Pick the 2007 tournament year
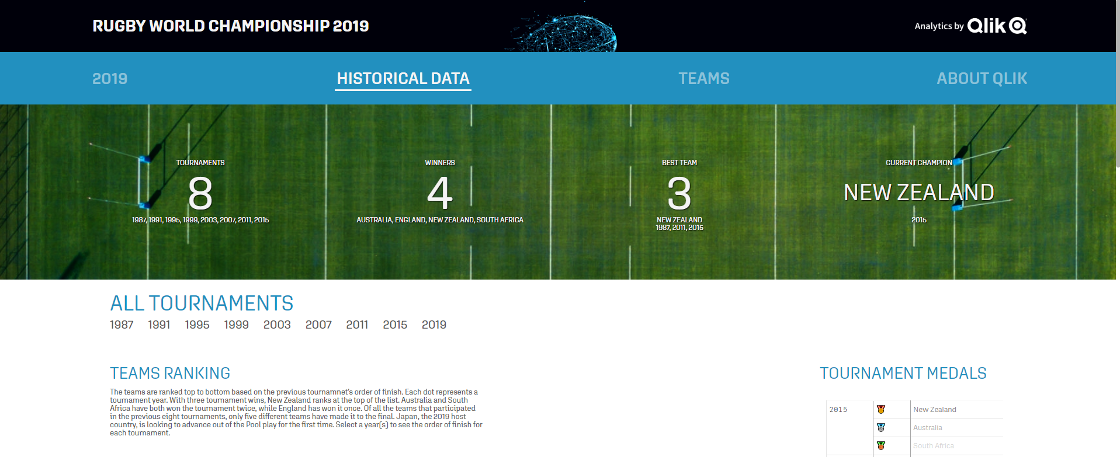1120x457 pixels. (x=318, y=325)
